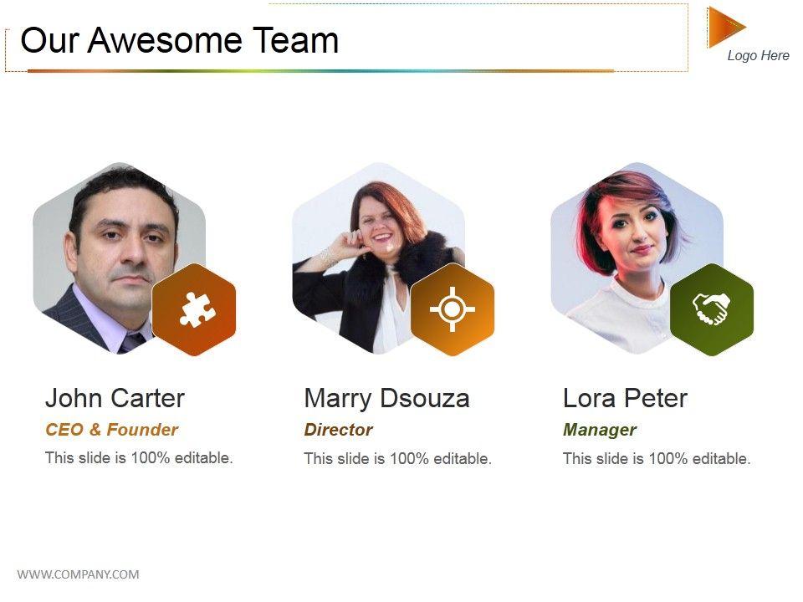Open the WWW.COMPANY.COM footer link

coord(78,574)
